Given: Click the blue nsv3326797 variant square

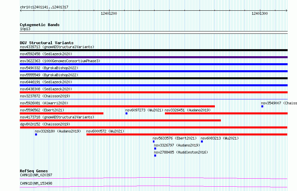Looking at the screenshot, I should point(155,149).
